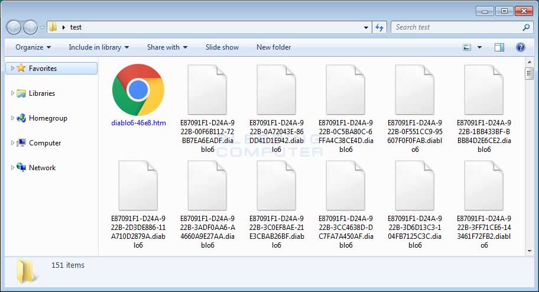Click the Network icon in sidebar
The image size is (539, 292).
(x=21, y=167)
